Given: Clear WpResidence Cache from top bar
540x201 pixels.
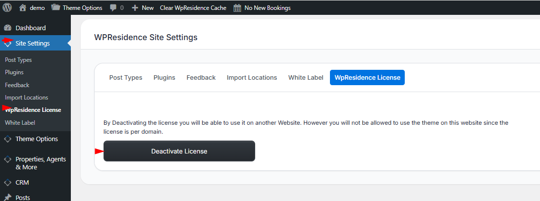Looking at the screenshot, I should [193, 8].
